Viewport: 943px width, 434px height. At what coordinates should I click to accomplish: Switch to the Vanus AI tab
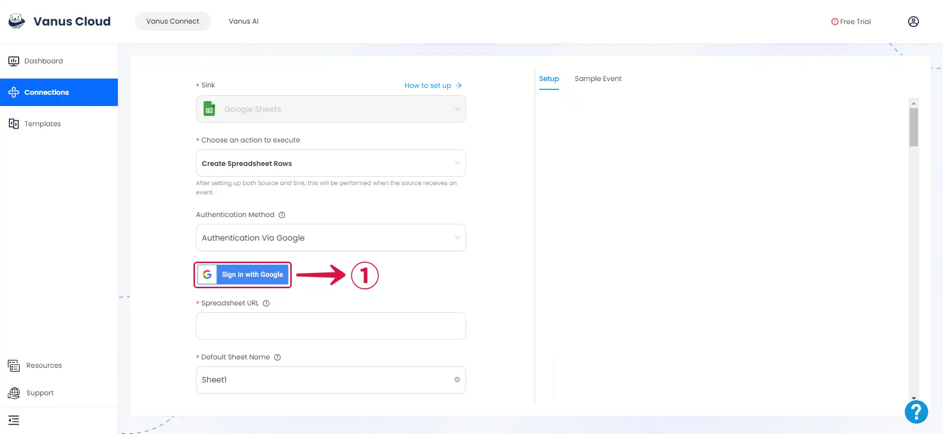point(244,21)
